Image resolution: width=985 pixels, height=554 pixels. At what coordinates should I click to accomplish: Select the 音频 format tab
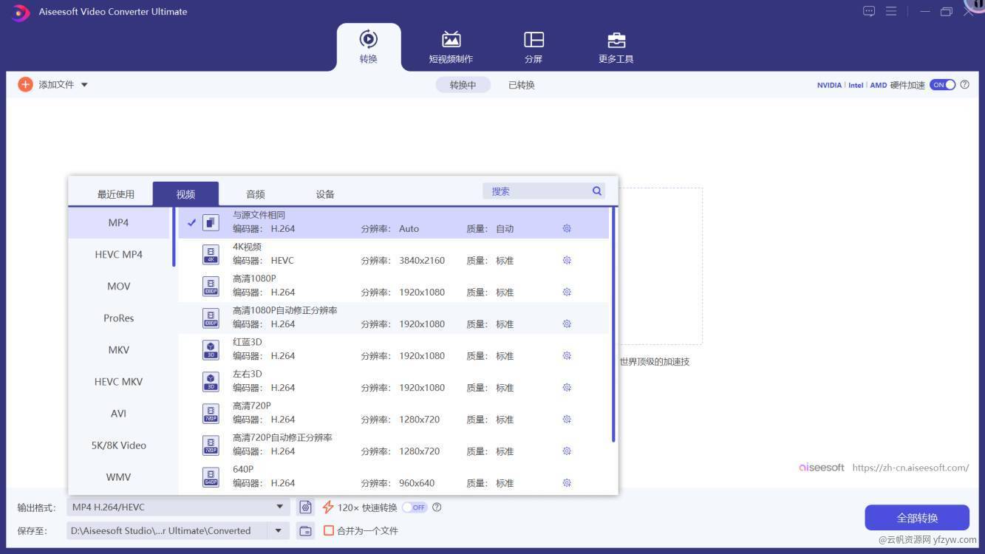tap(256, 194)
